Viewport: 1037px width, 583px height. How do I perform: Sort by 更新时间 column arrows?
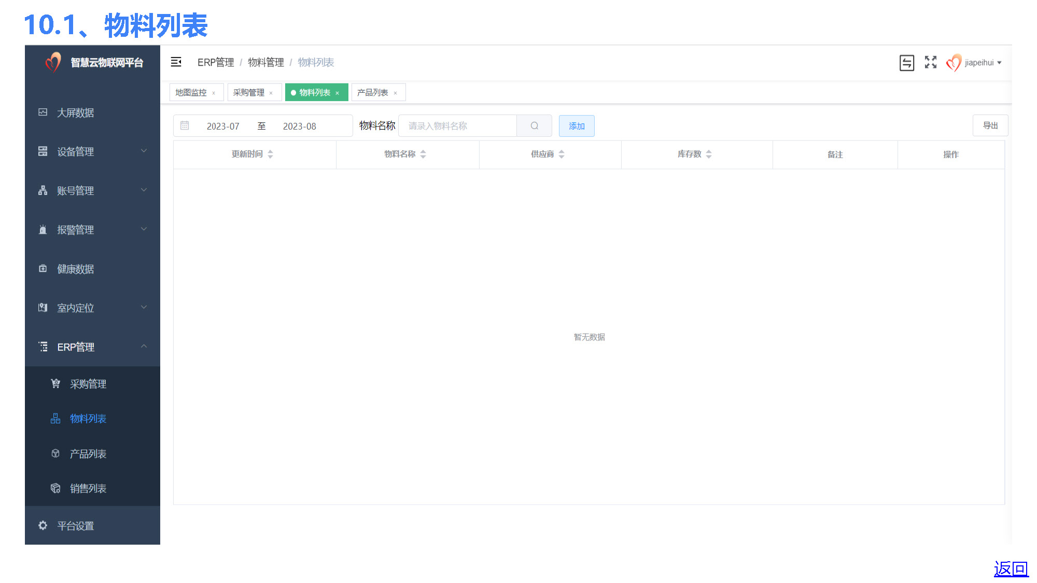pos(270,154)
